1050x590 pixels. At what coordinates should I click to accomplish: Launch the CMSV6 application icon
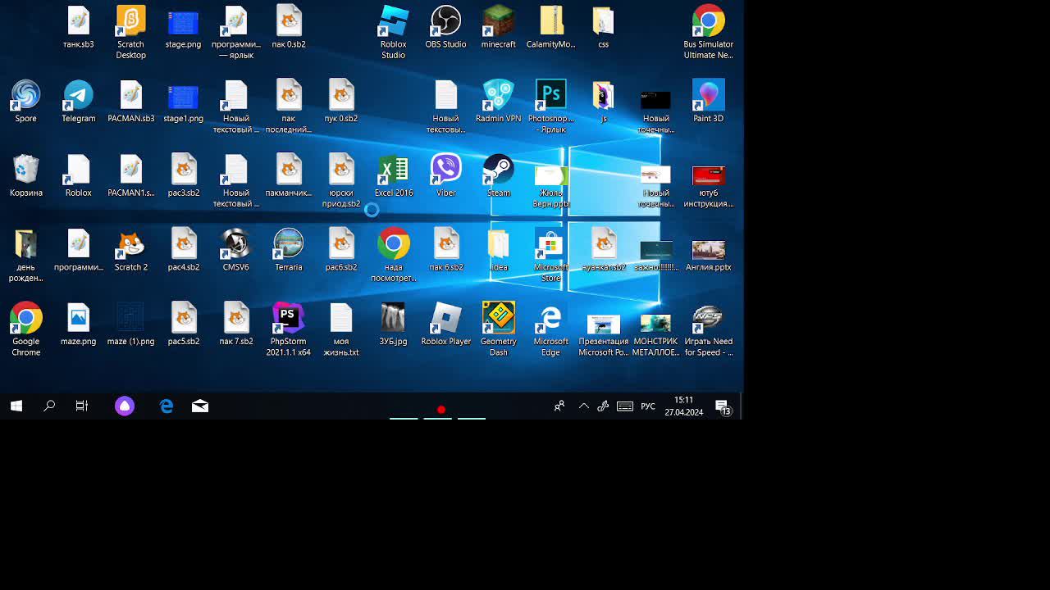235,250
